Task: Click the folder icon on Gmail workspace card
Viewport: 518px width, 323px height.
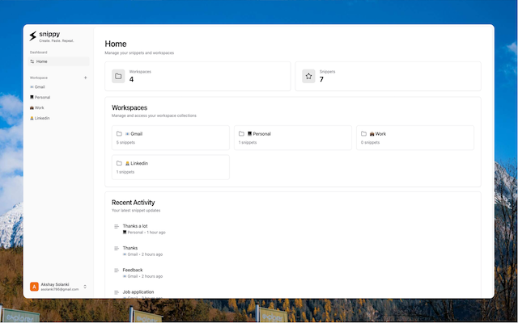Action: pos(119,133)
